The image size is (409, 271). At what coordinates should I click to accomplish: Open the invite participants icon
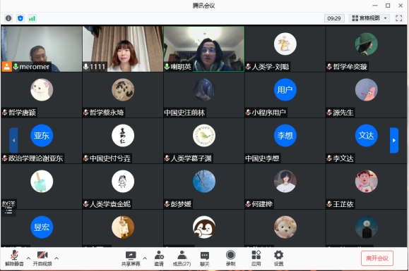[159, 258]
